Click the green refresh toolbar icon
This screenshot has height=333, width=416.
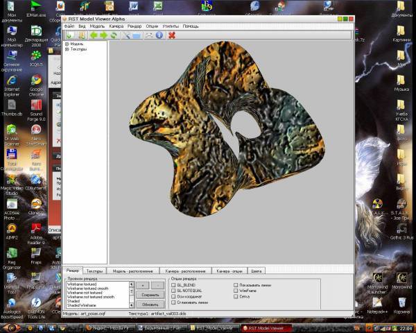(x=114, y=35)
